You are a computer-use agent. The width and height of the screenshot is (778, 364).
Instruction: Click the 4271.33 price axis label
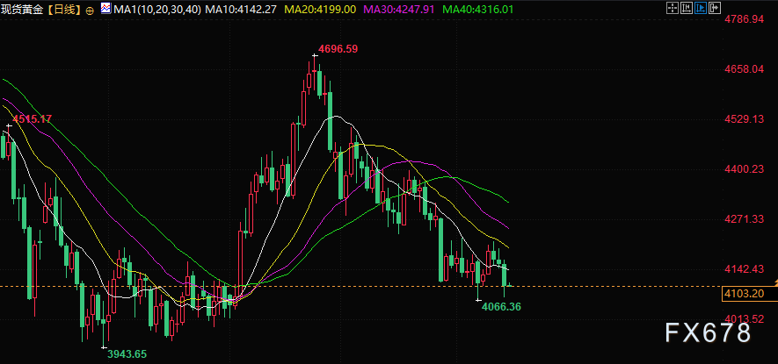point(744,219)
